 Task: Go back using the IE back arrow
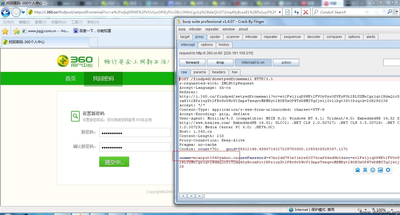6,12
